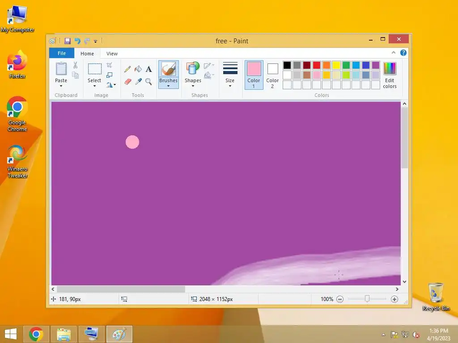Image resolution: width=458 pixels, height=343 pixels.
Task: Click the Paste clipboard icon
Action: 61,69
